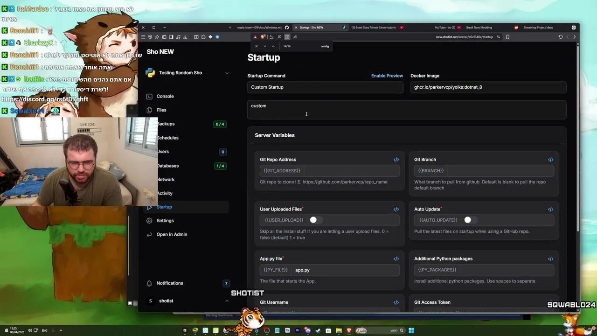Open the Files page in sidebar

pos(161,110)
